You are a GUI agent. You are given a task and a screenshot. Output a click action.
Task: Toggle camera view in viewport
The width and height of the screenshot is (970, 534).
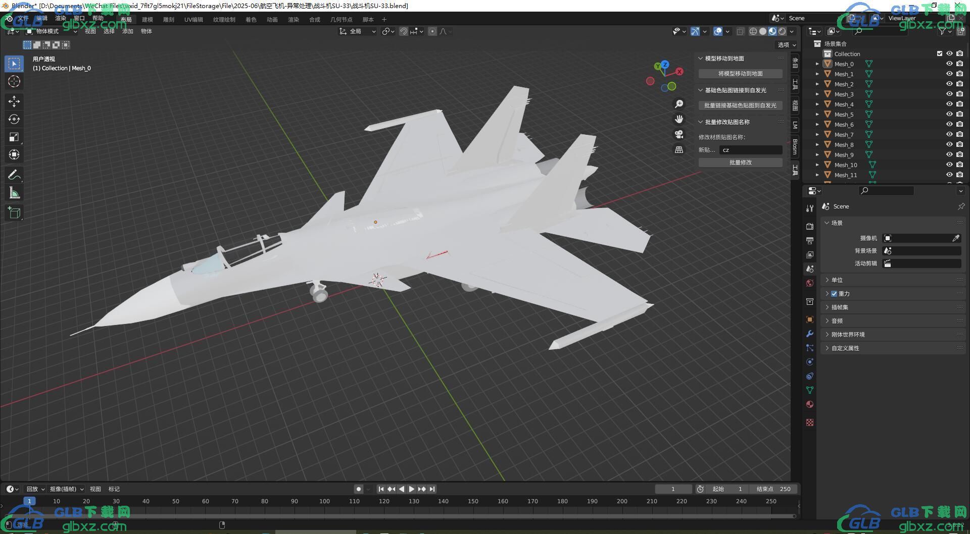point(679,134)
